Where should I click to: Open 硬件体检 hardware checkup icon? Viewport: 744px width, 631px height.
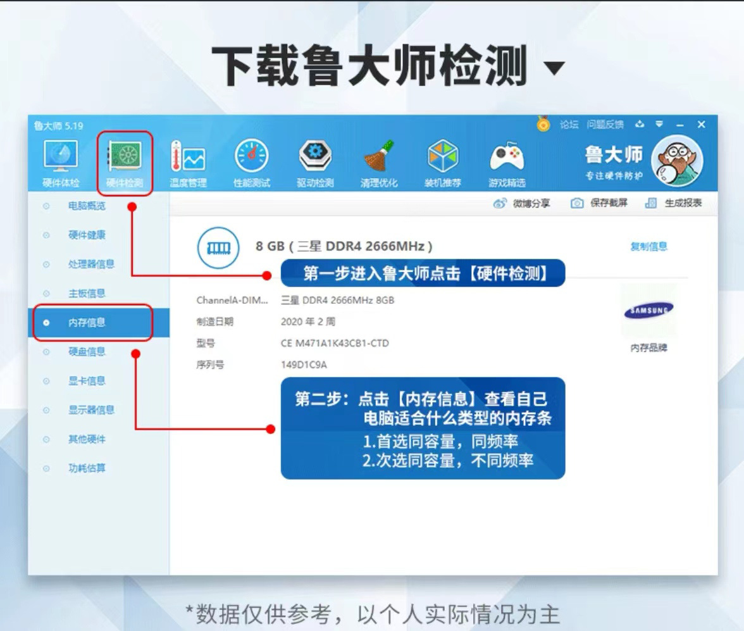(x=61, y=164)
